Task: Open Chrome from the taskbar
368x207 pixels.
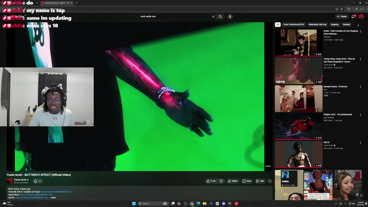Action: 192,204
